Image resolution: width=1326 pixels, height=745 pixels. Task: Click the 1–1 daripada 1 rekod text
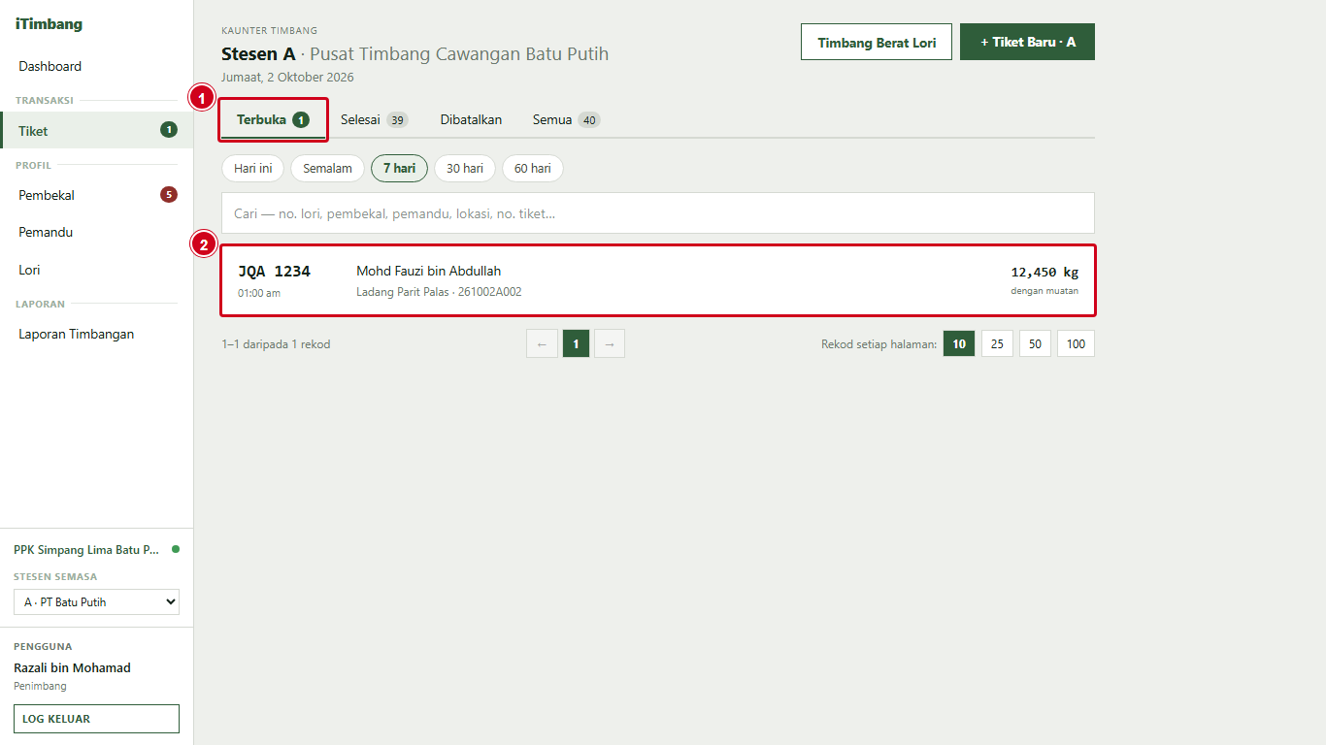[276, 343]
